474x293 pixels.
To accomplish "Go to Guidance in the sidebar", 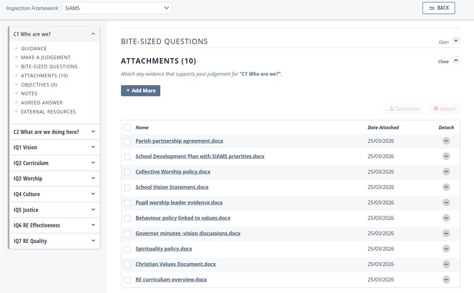I will (34, 49).
